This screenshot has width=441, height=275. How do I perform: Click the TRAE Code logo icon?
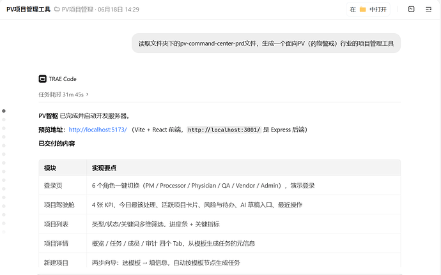tap(42, 79)
